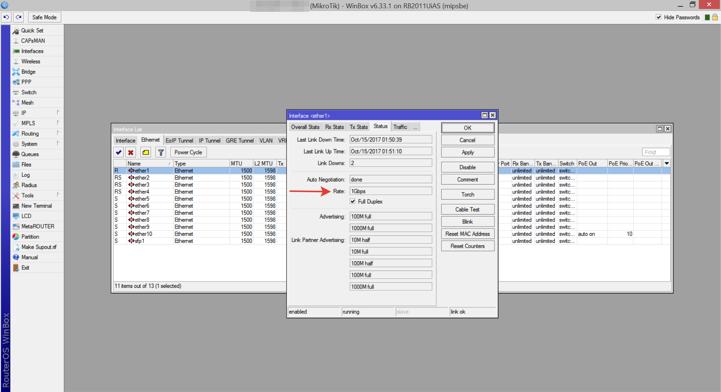The width and height of the screenshot is (721, 392).
Task: Click the Cancel button
Action: [x=468, y=140]
